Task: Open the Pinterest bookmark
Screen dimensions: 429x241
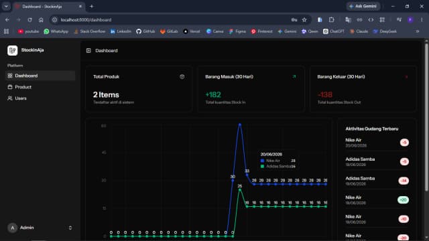Action: (262, 31)
